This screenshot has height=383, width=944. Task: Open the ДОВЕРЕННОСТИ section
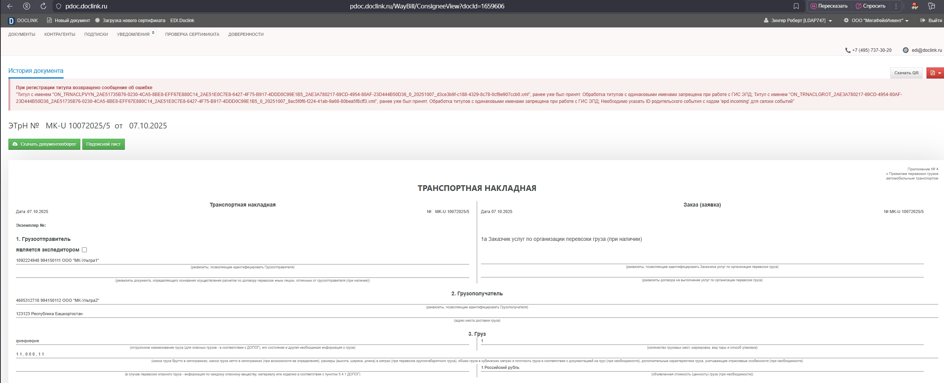(x=246, y=34)
